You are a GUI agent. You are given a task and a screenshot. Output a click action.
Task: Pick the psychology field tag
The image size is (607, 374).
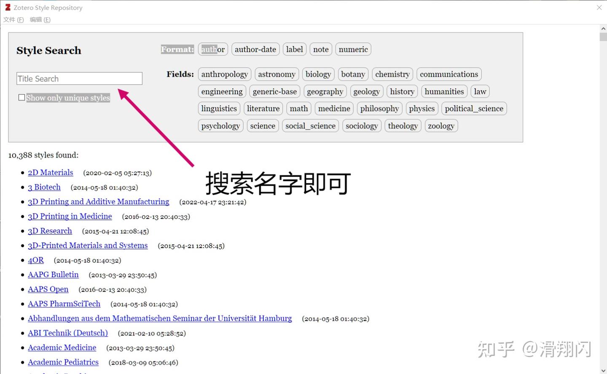(220, 126)
